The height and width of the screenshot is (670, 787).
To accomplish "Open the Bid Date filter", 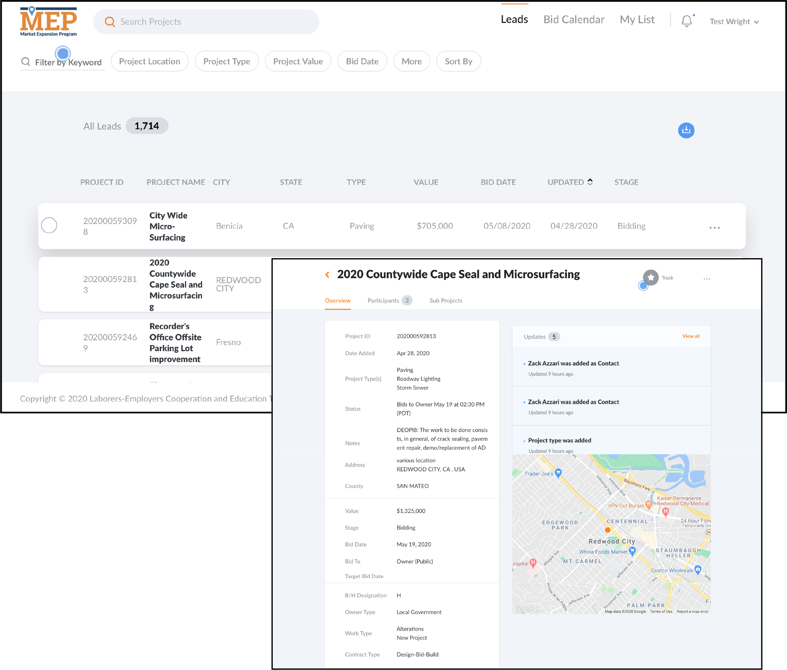I will tap(362, 61).
